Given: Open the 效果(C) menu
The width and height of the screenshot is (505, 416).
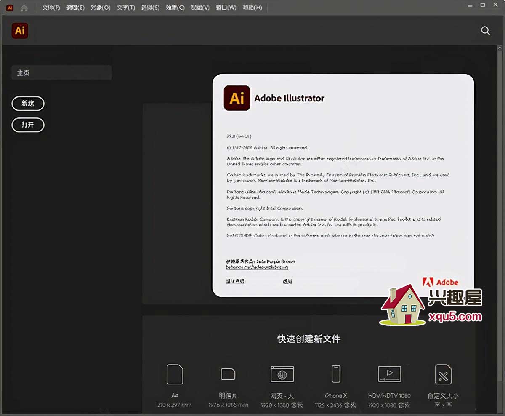Looking at the screenshot, I should point(175,8).
